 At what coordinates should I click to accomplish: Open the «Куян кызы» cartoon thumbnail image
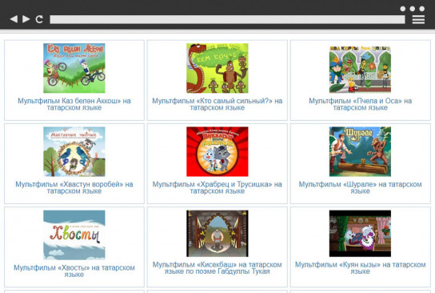click(360, 233)
